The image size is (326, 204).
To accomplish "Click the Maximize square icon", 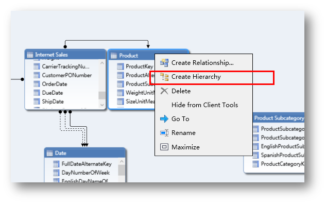I will point(164,147).
